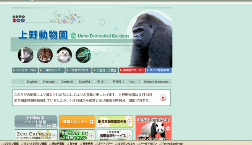Switch site language to Deutsch
This screenshot has height=145, width=252.
(67, 82)
